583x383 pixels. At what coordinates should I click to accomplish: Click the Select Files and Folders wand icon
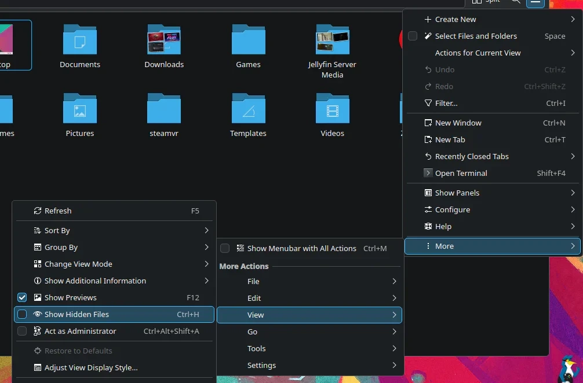click(428, 36)
